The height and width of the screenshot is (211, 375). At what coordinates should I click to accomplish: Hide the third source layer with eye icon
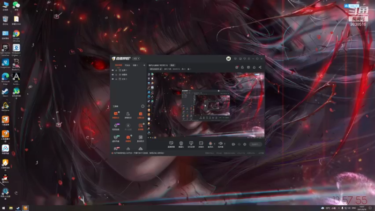(x=112, y=79)
